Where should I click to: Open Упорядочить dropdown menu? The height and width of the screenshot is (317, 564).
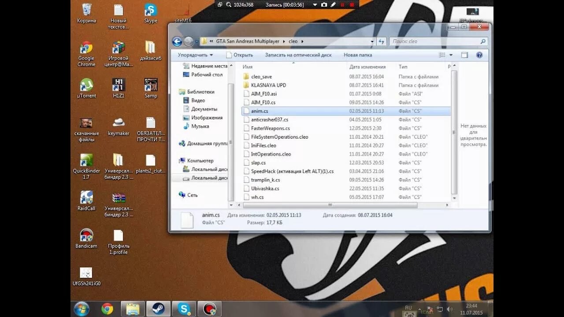click(x=195, y=55)
